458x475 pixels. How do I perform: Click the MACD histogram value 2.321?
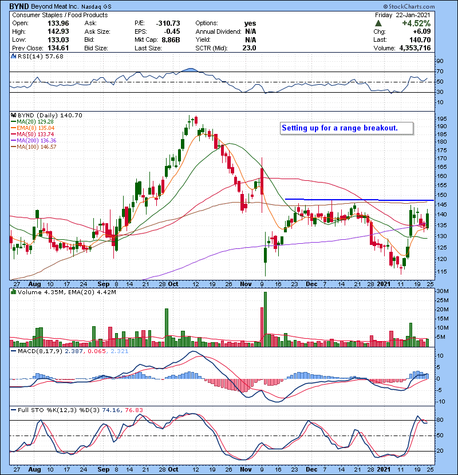click(x=119, y=351)
